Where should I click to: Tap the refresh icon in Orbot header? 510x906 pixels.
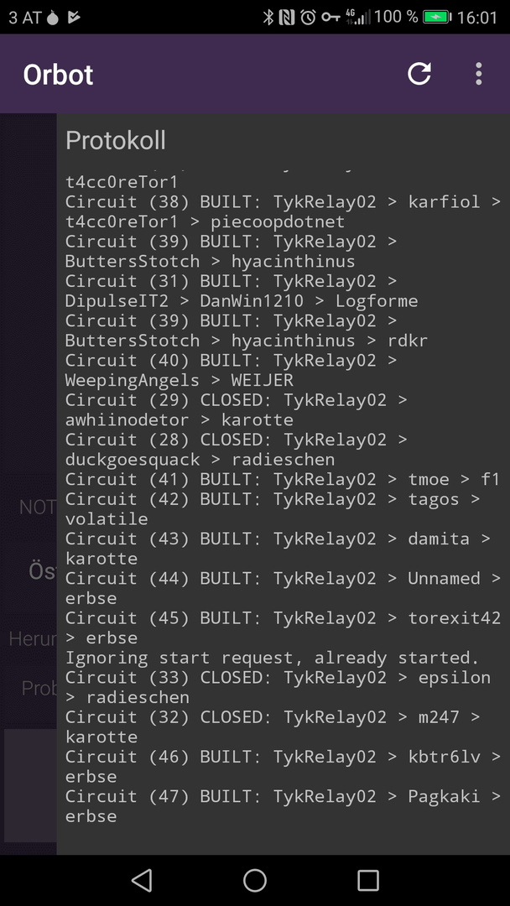coord(419,74)
